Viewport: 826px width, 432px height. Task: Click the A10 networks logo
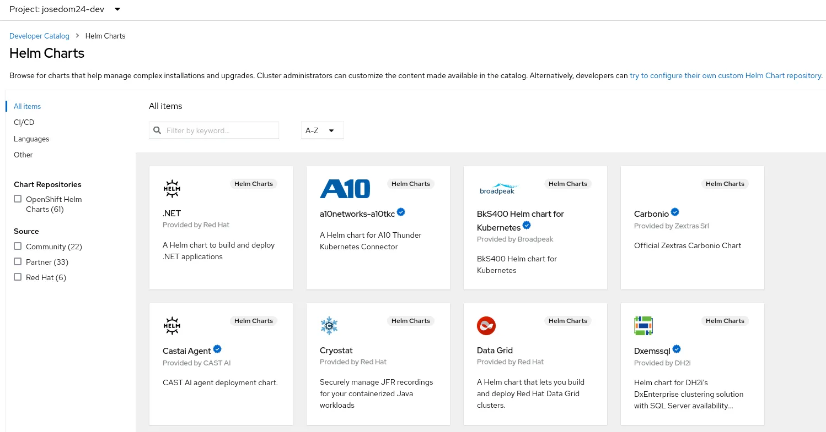pos(345,189)
